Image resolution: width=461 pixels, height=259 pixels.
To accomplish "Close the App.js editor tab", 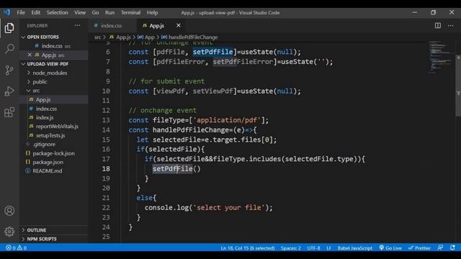I will (179, 26).
